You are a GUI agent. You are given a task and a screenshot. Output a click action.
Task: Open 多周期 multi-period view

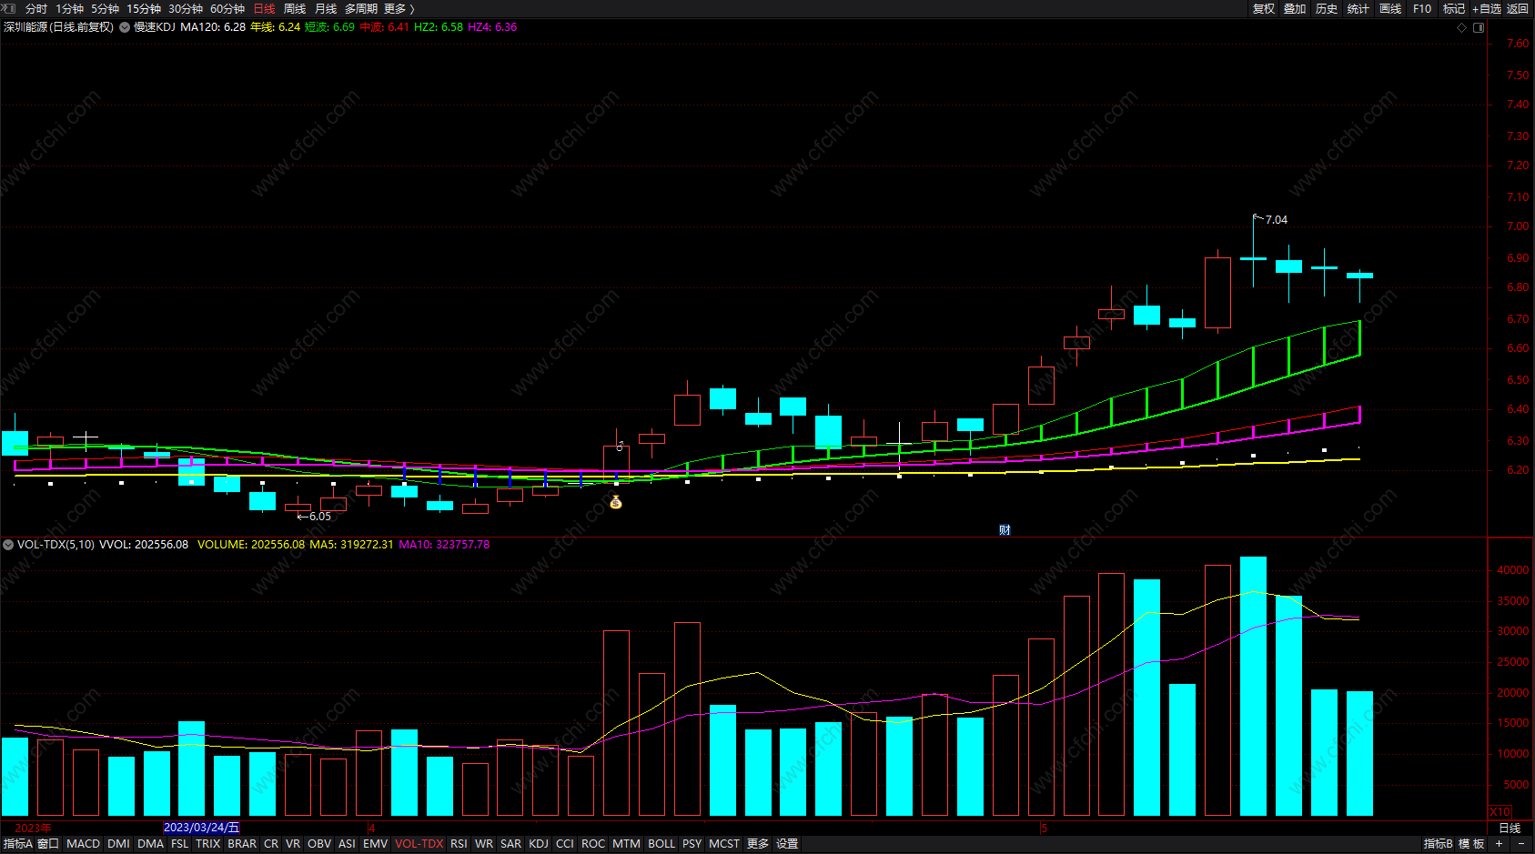(361, 8)
